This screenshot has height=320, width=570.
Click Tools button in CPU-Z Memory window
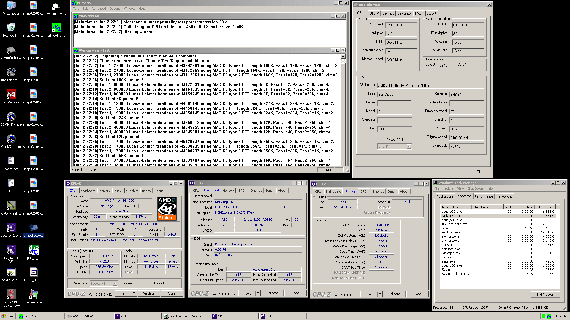[369, 294]
